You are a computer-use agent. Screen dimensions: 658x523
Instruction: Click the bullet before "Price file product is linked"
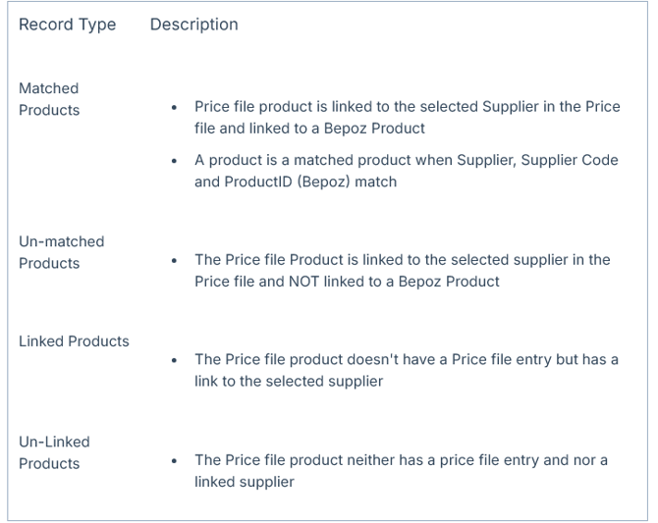click(x=175, y=107)
